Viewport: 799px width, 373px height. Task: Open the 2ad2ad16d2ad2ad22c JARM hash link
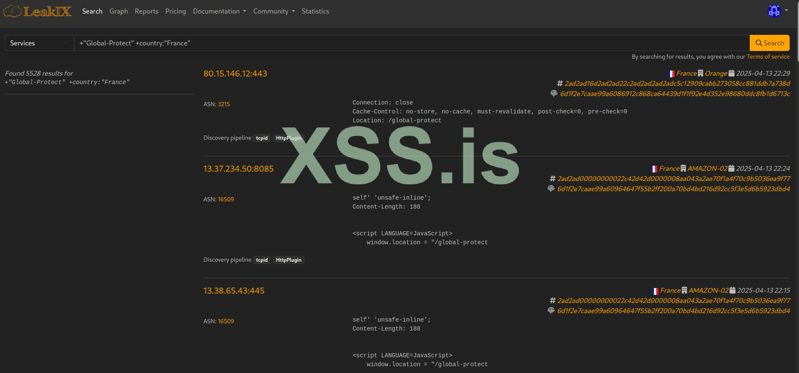pos(677,83)
